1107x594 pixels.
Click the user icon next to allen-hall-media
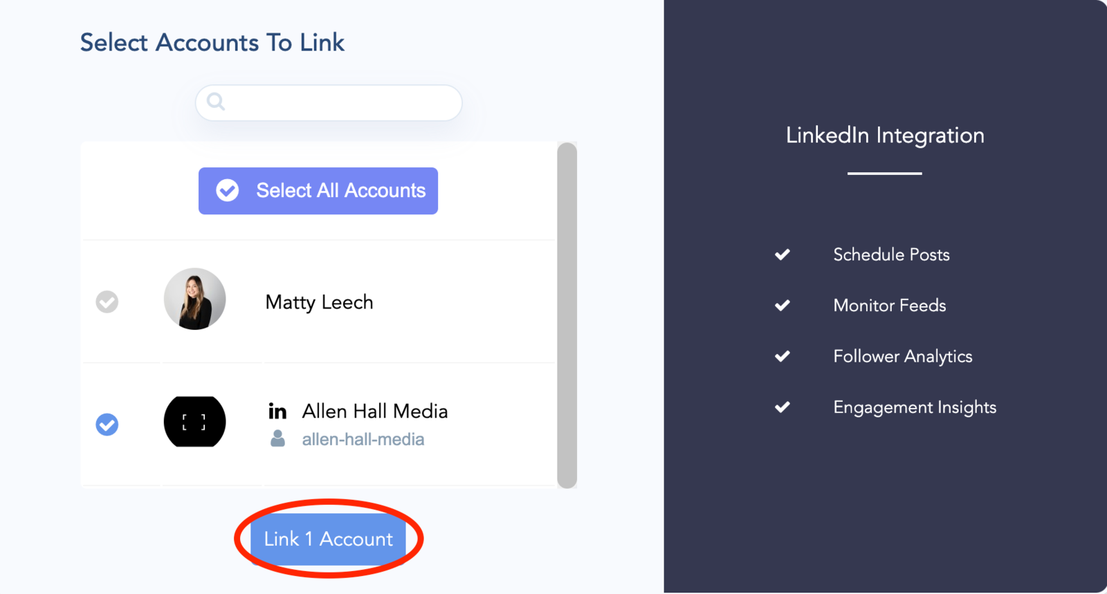pos(277,438)
